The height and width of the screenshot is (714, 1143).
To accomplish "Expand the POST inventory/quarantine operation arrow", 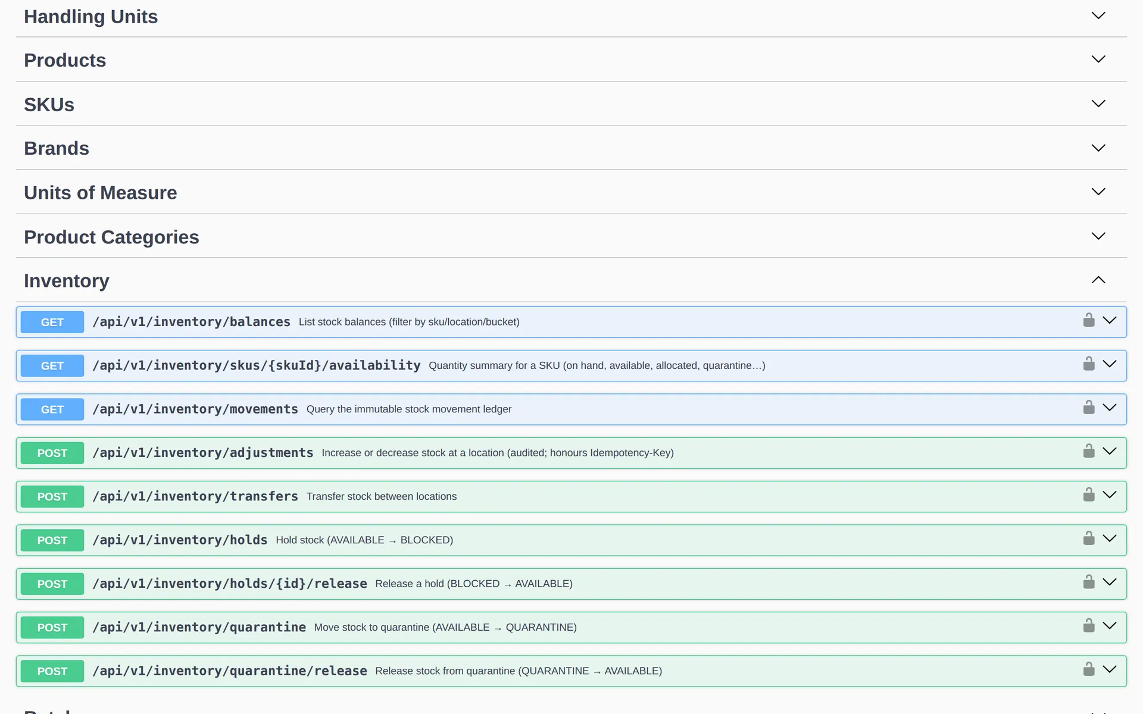I will (1110, 625).
